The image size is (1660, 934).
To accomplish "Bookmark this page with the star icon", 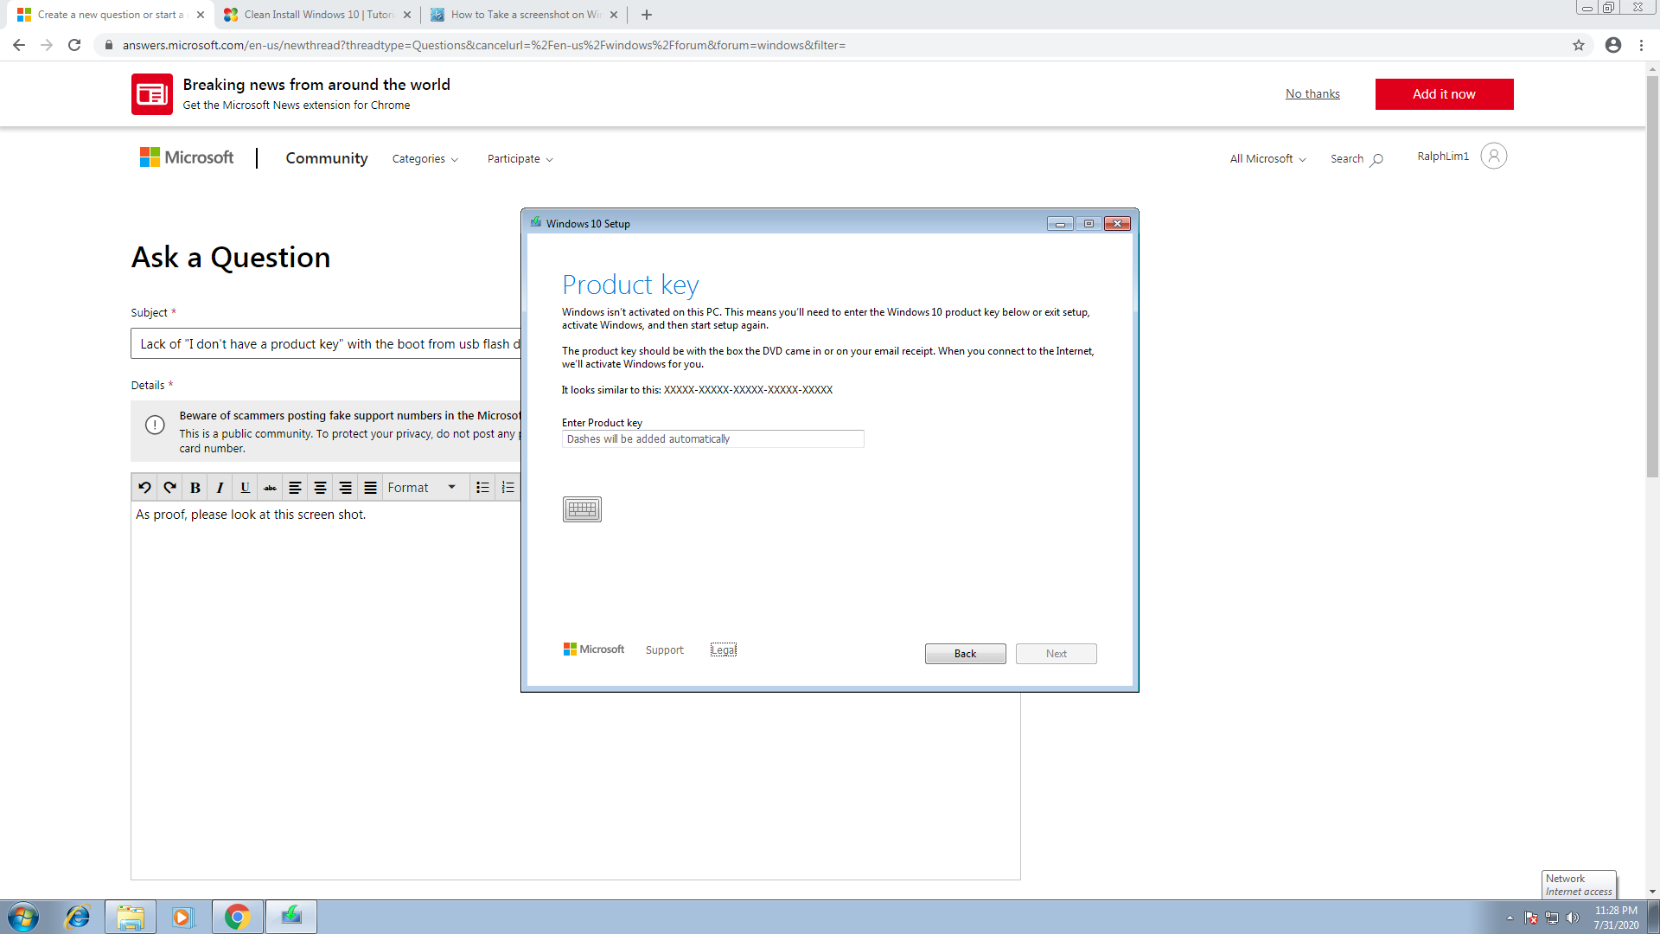I will [1579, 45].
